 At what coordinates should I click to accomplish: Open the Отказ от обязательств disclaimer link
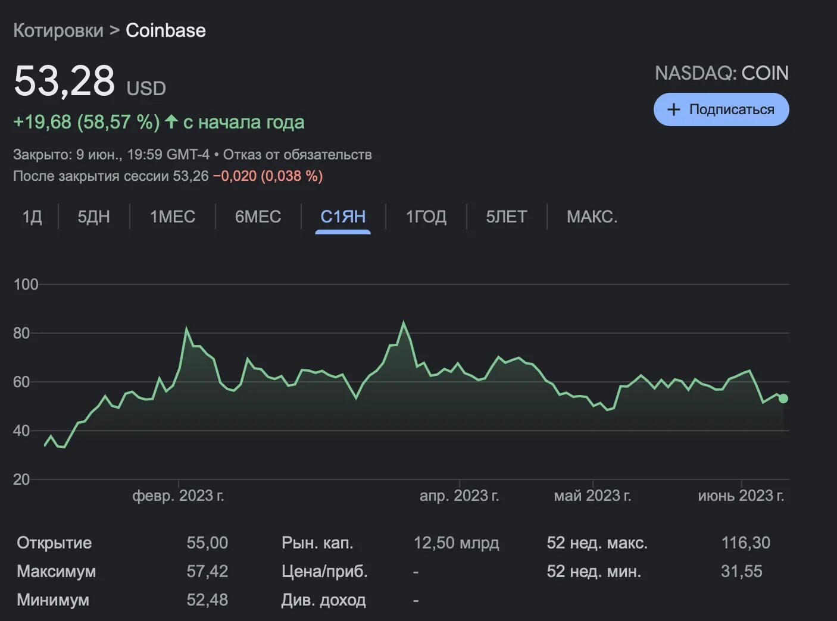click(x=298, y=155)
